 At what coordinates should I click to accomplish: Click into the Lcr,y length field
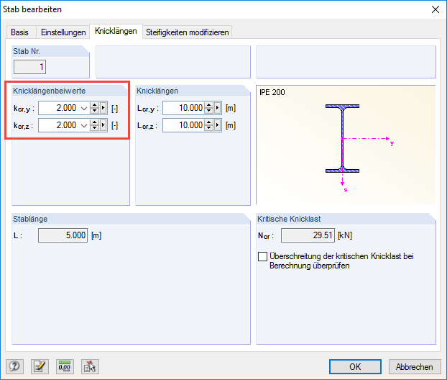[x=183, y=108]
